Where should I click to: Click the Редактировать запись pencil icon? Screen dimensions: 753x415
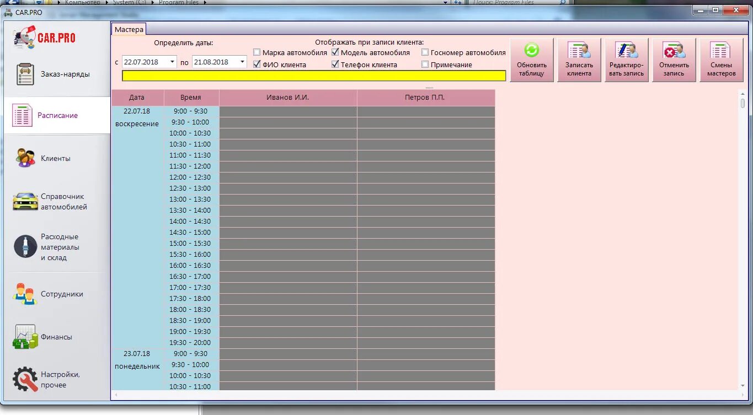point(626,51)
